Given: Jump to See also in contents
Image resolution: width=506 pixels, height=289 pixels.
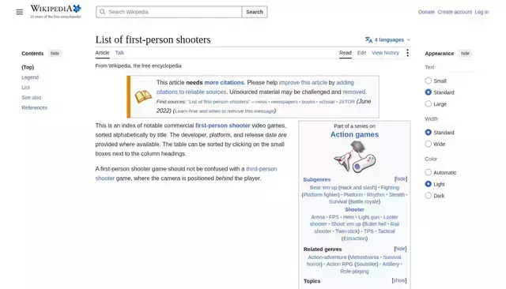Looking at the screenshot, I should 32,98.
